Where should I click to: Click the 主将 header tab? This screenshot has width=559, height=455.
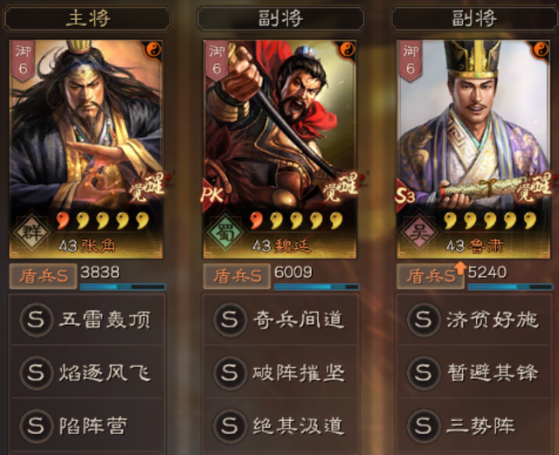click(86, 18)
